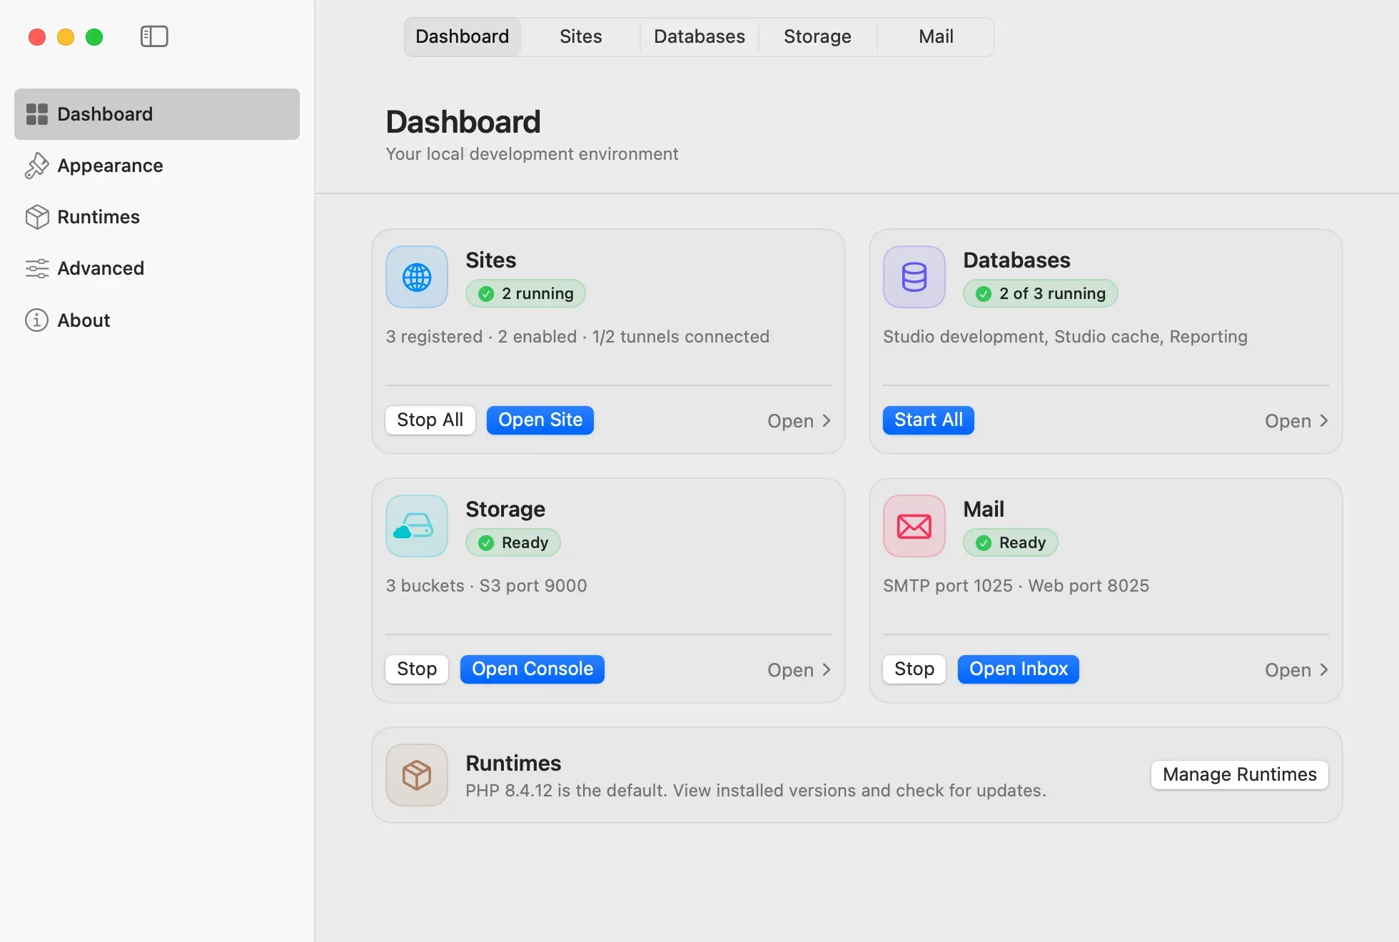
Task: Click the Advanced sliders icon
Action: pos(37,268)
